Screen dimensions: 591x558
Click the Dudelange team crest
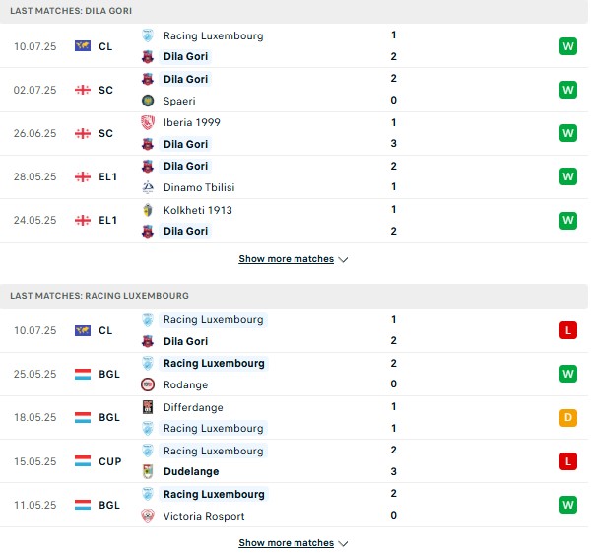(x=148, y=471)
